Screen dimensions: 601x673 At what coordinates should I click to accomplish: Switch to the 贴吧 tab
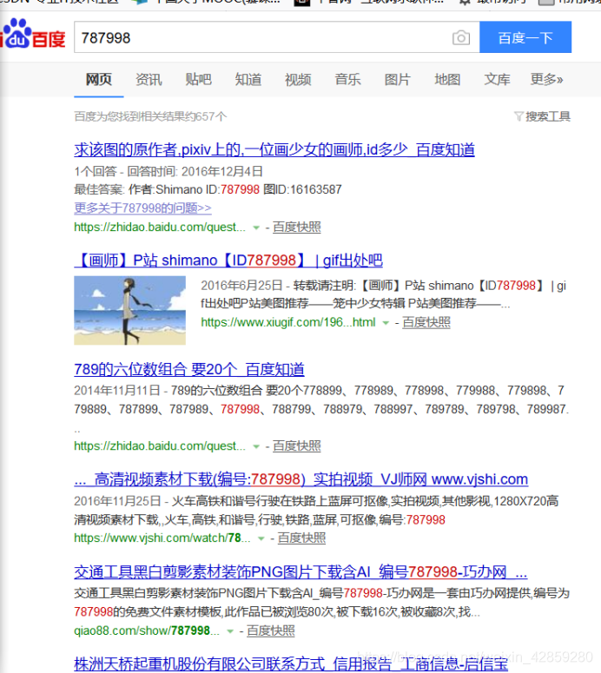point(198,79)
